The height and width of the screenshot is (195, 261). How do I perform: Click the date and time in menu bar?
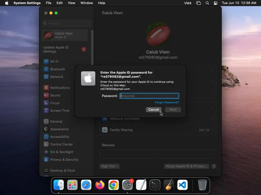[x=239, y=3]
